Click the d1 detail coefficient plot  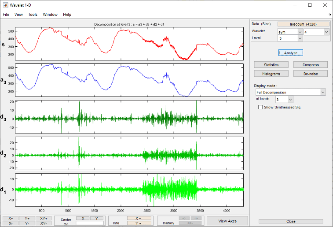click(x=129, y=190)
